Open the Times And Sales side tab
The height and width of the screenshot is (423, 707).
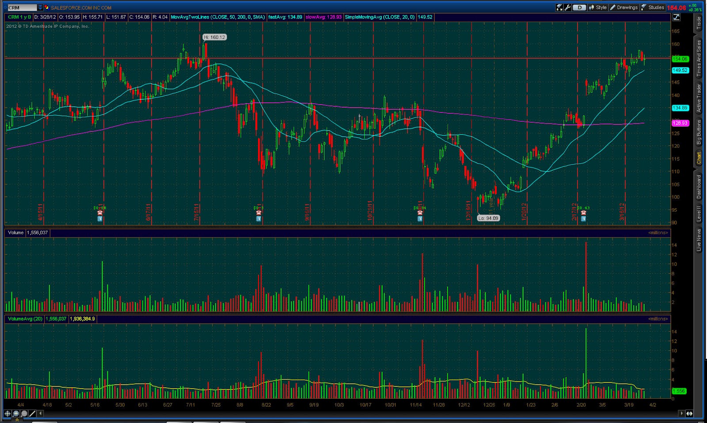coord(699,58)
